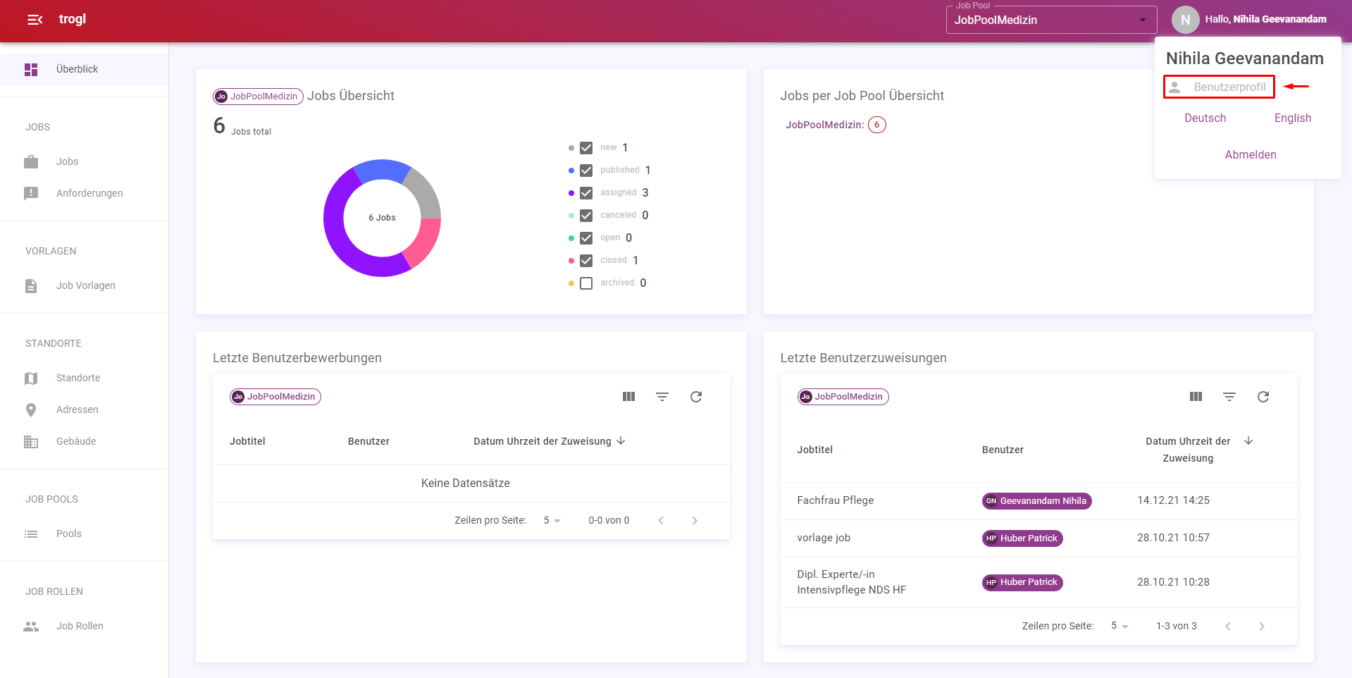Click the column view icon in Letzte Benutzerzuweisungen
Viewport: 1352px width, 678px height.
(1196, 397)
